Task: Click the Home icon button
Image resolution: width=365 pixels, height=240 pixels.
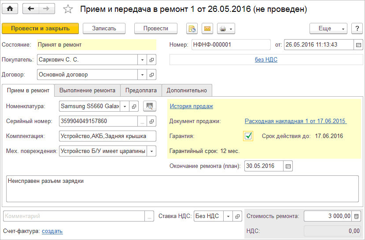Action: [x=10, y=9]
